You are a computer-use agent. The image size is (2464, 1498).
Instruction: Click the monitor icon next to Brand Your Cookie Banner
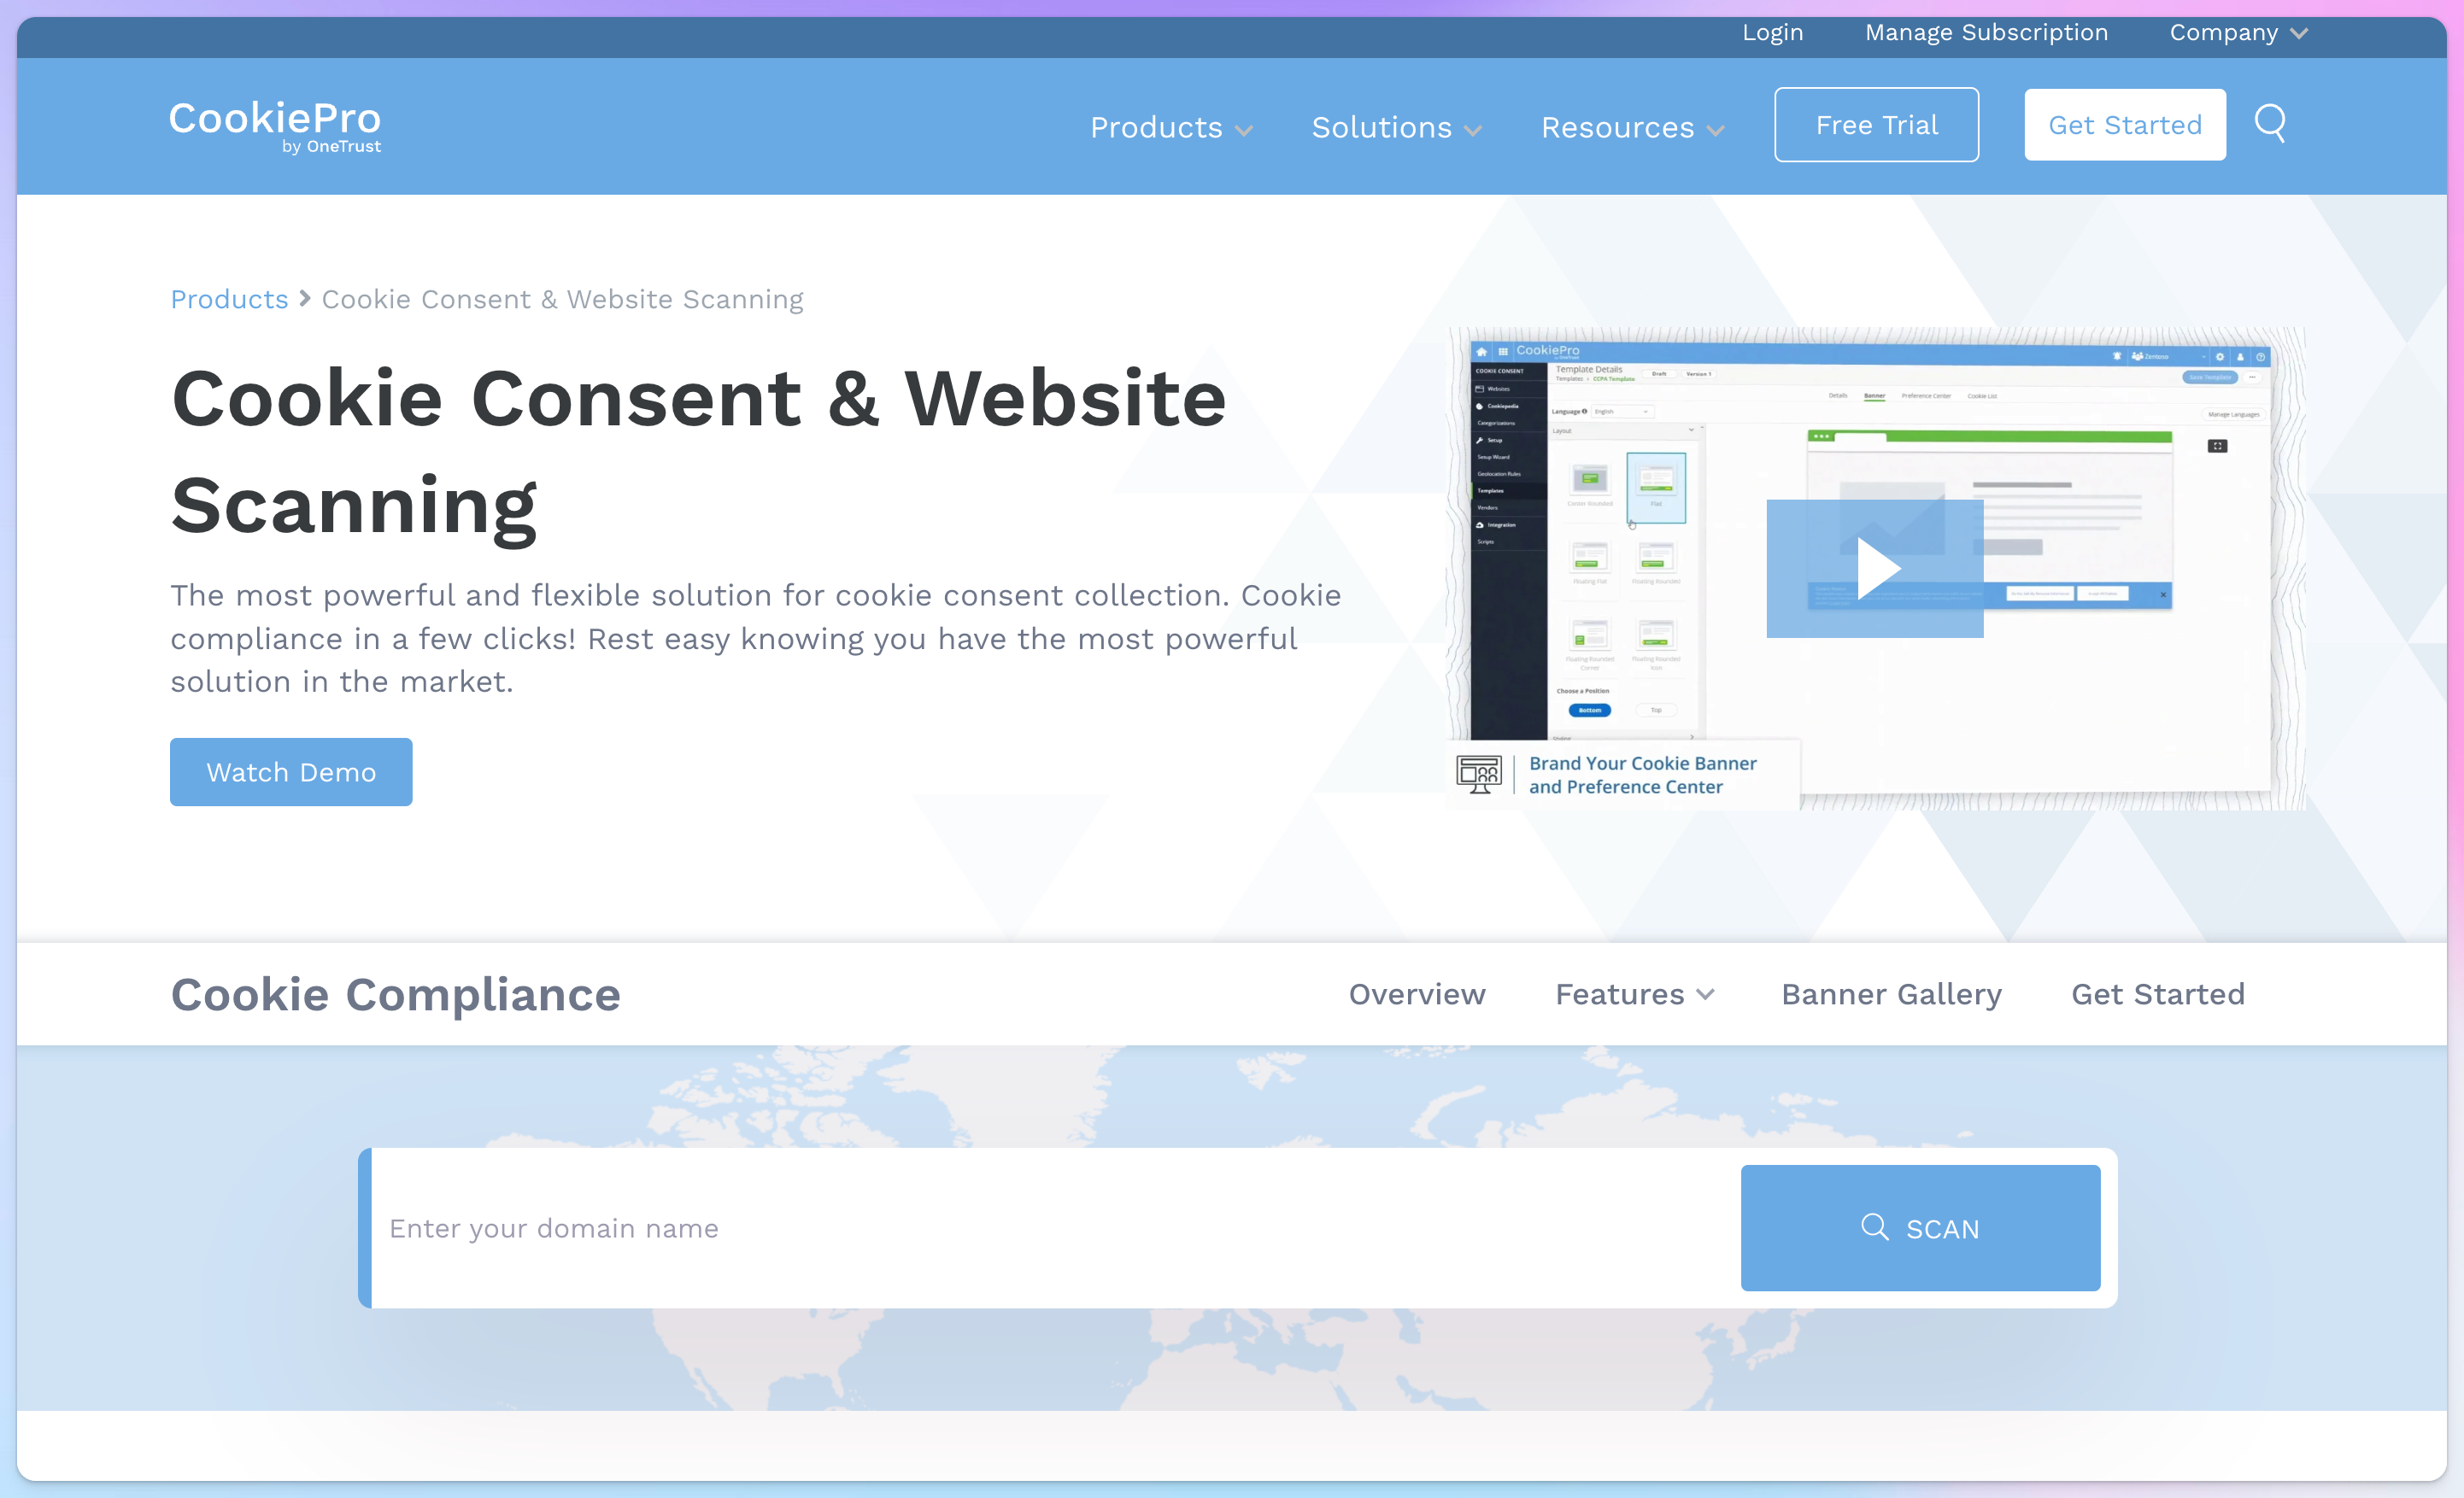click(1479, 774)
